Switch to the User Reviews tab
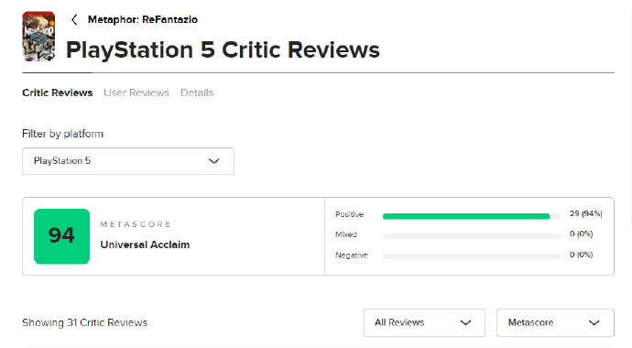Screen dimensions: 632x348 point(136,92)
